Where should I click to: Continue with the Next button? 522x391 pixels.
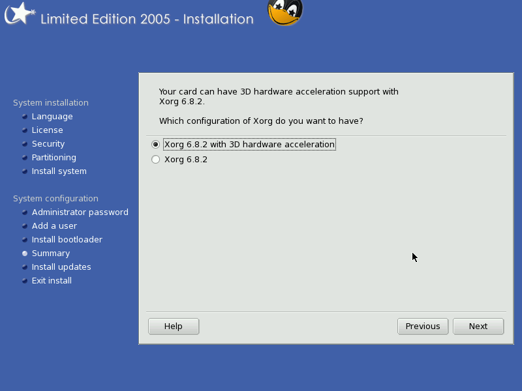point(478,326)
